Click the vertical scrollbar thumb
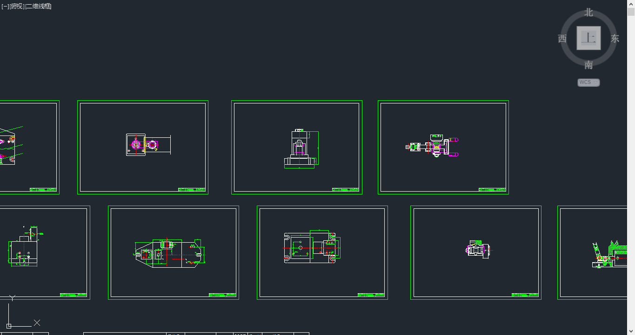The image size is (635, 335). tap(631, 12)
